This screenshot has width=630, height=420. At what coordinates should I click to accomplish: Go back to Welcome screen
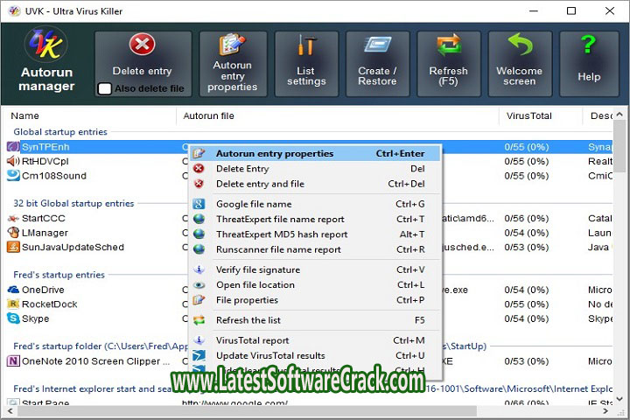[520, 64]
